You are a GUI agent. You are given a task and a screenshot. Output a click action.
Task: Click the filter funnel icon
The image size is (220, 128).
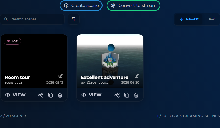coord(74,19)
